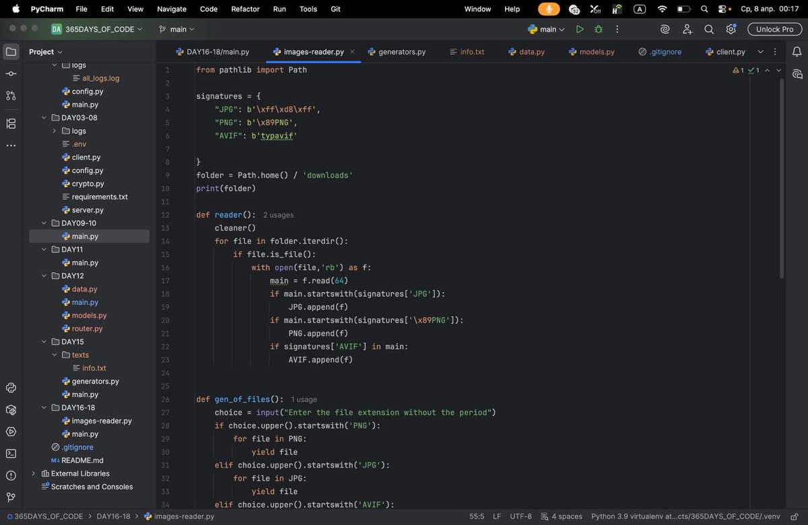Open the Commit tool window icon
The image size is (808, 525).
coord(11,73)
